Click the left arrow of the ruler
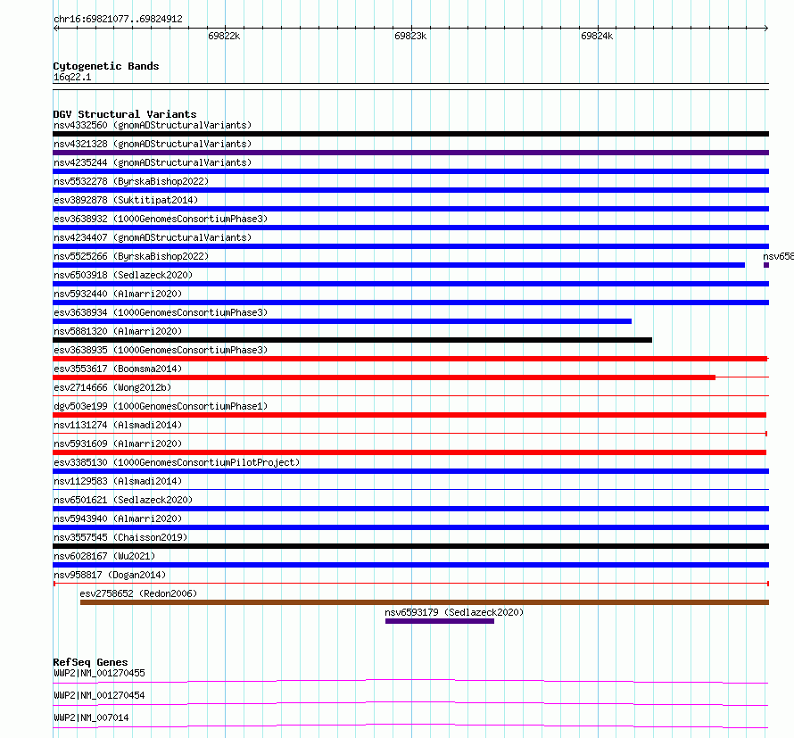The height and width of the screenshot is (738, 794). click(56, 29)
